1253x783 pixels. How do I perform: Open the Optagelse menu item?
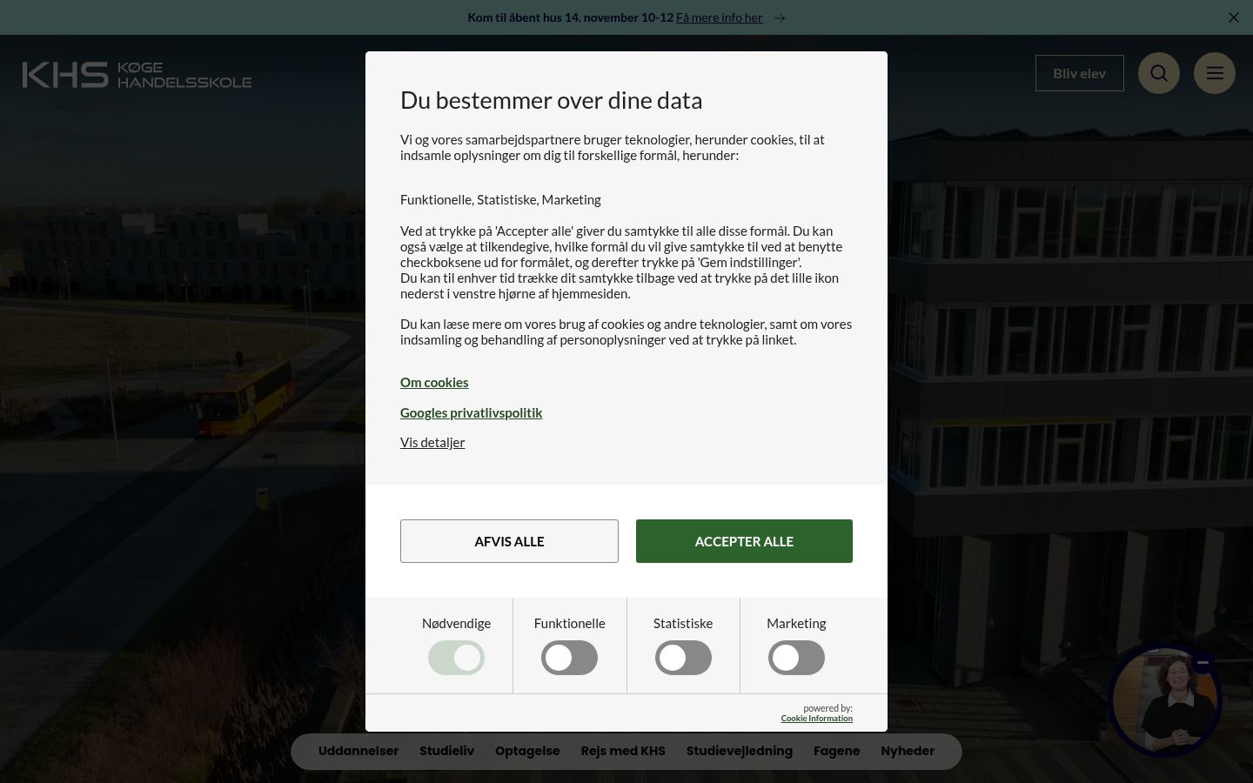527,751
